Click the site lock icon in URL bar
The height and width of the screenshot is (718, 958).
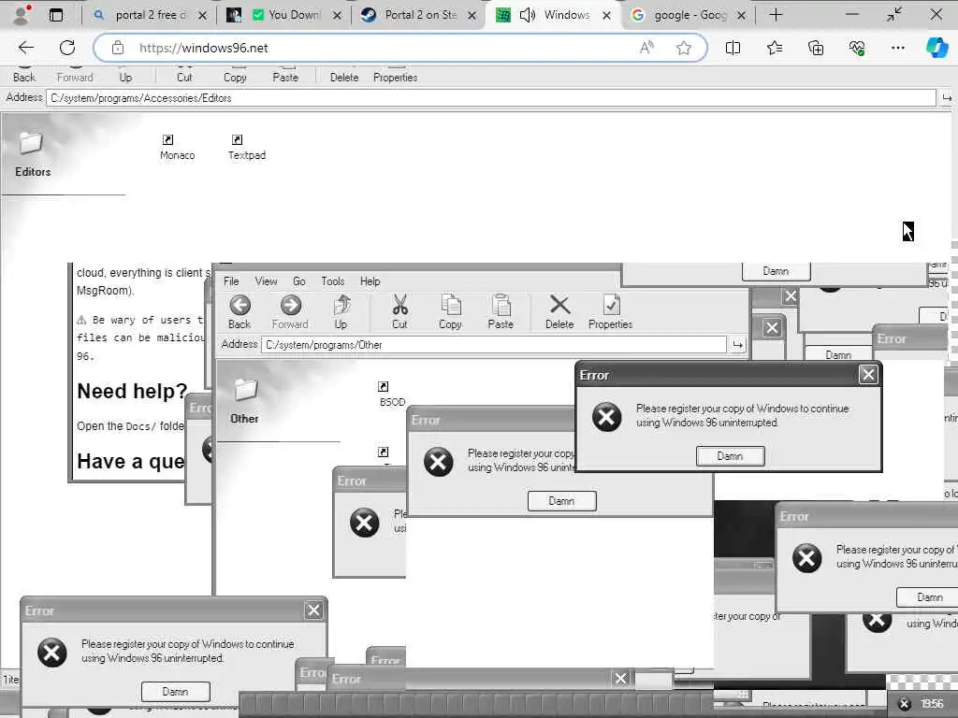tap(117, 48)
